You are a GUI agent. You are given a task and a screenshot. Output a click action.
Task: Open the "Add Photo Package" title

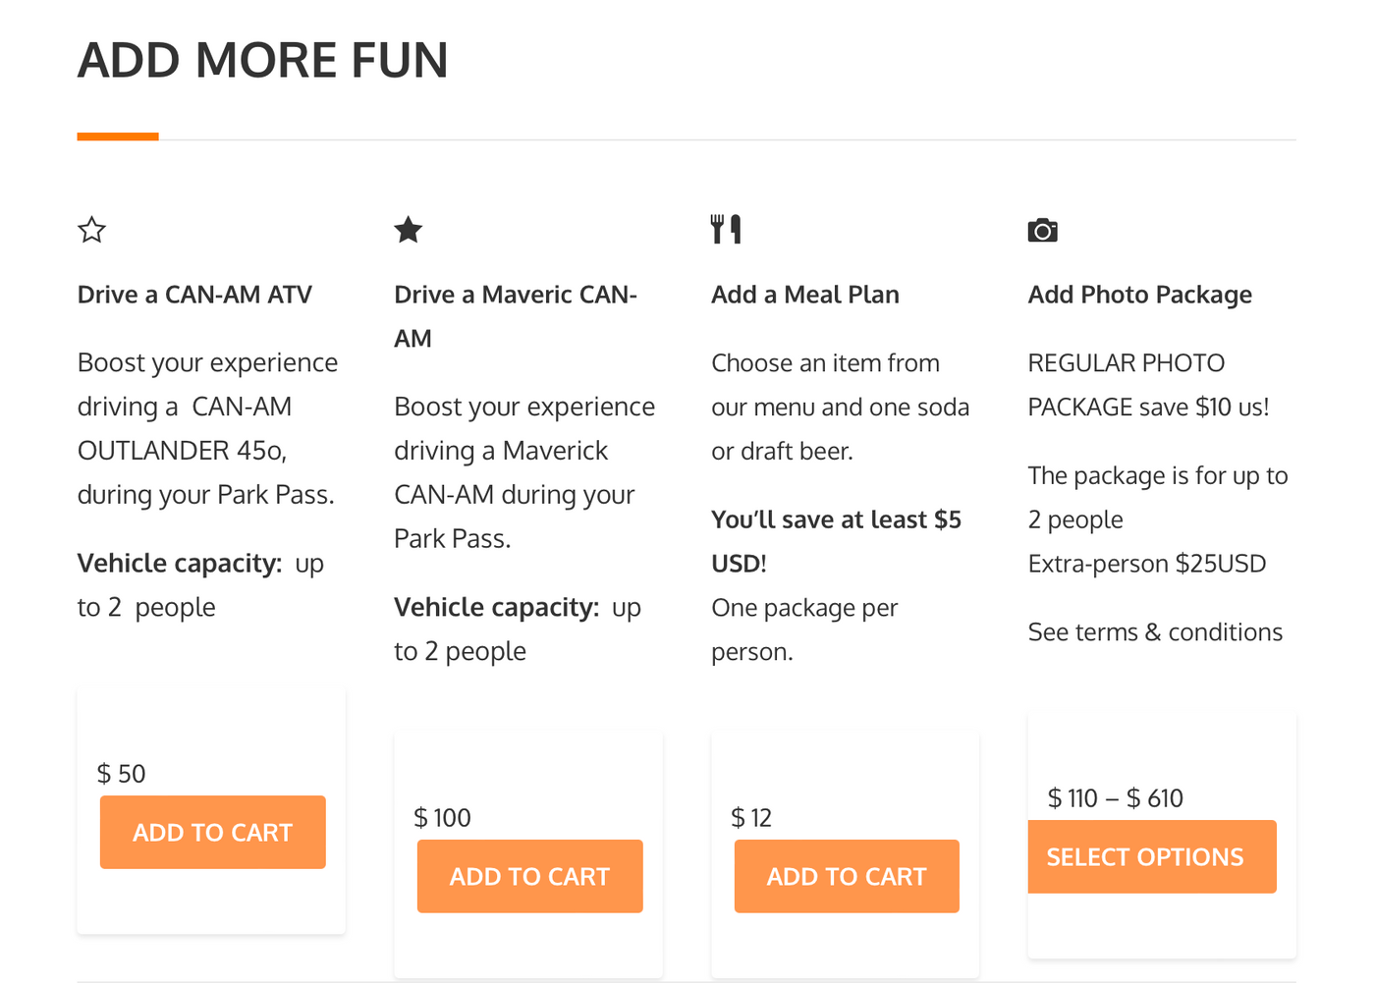[x=1140, y=295]
